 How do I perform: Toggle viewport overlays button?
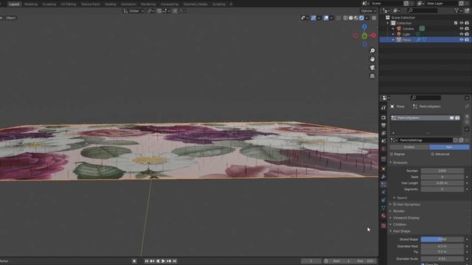point(326,18)
